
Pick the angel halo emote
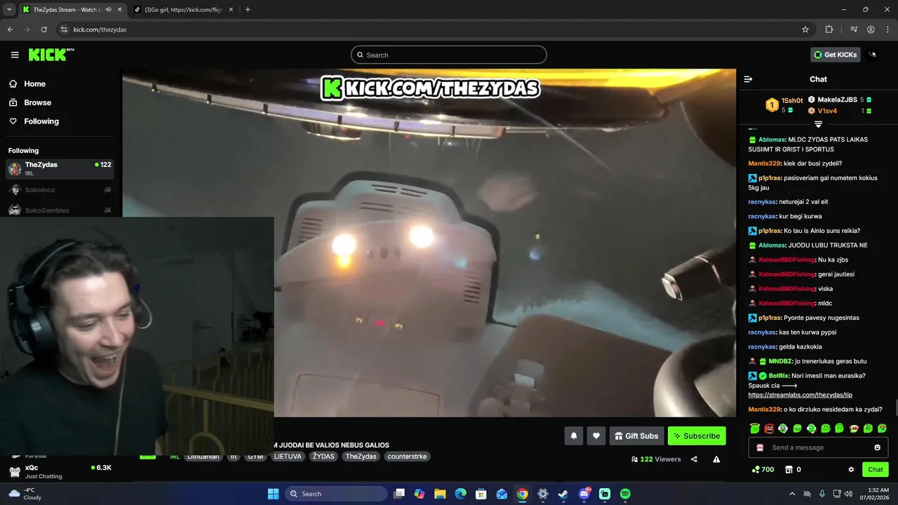pyautogui.click(x=755, y=428)
